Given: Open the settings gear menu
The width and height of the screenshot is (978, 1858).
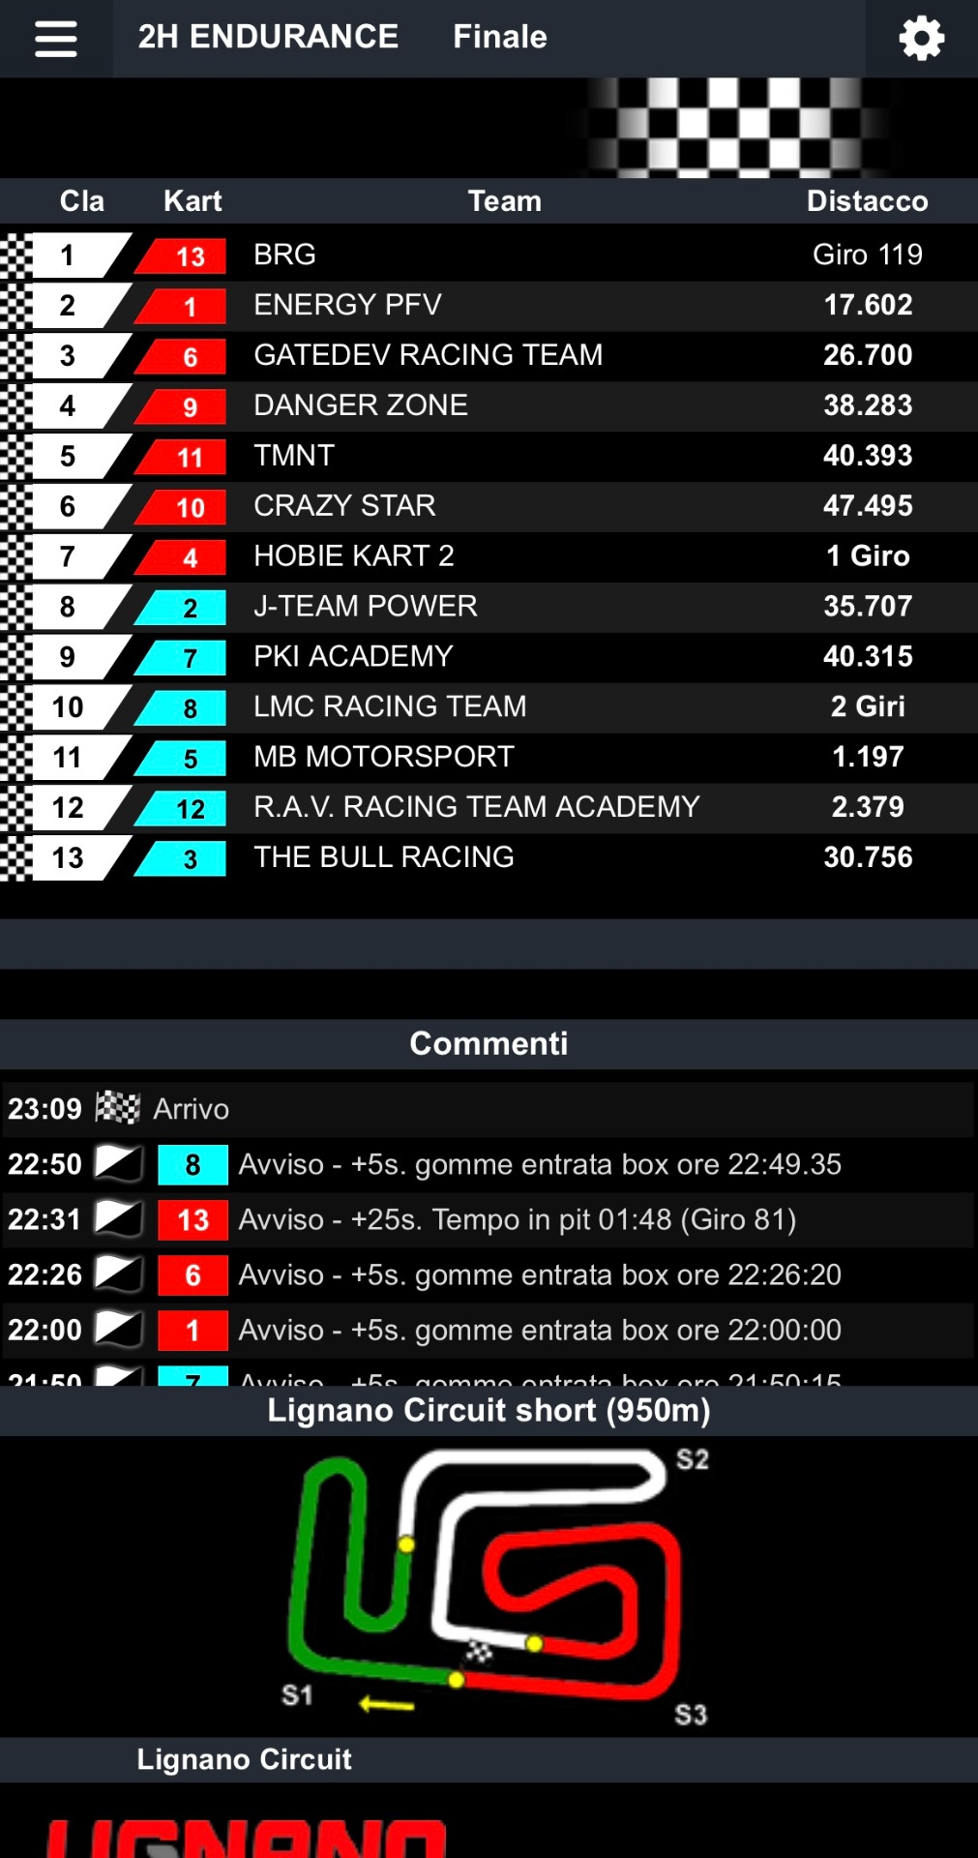Looking at the screenshot, I should click(921, 37).
